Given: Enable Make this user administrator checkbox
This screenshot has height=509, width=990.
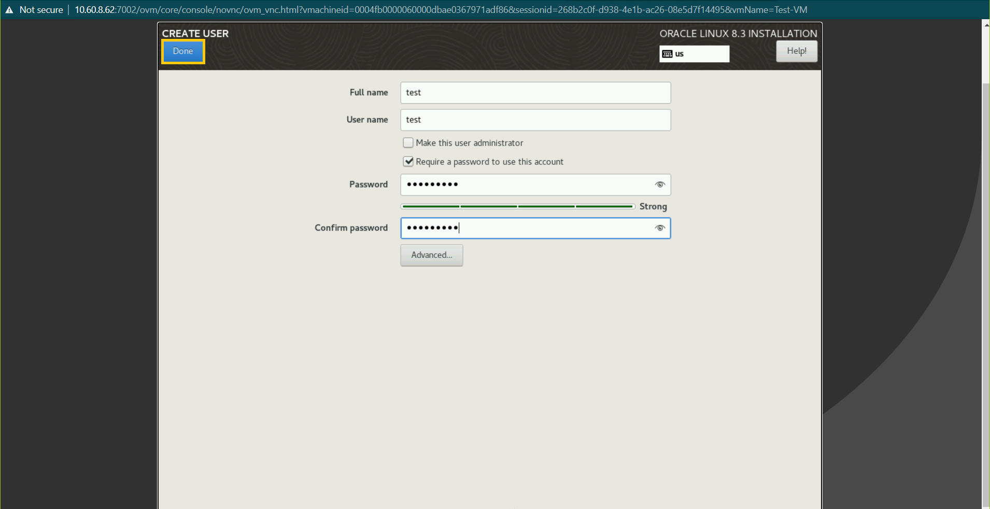Looking at the screenshot, I should pyautogui.click(x=408, y=143).
